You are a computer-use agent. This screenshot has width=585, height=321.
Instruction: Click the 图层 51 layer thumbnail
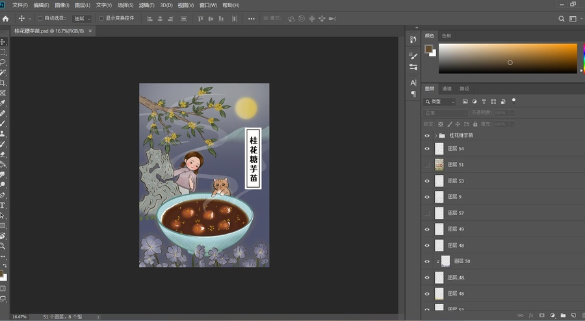click(x=439, y=165)
